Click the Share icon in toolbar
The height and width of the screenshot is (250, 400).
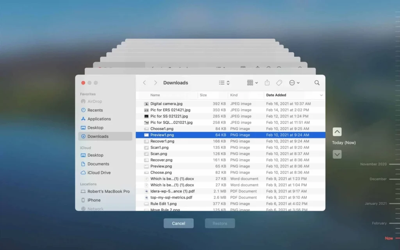point(267,82)
